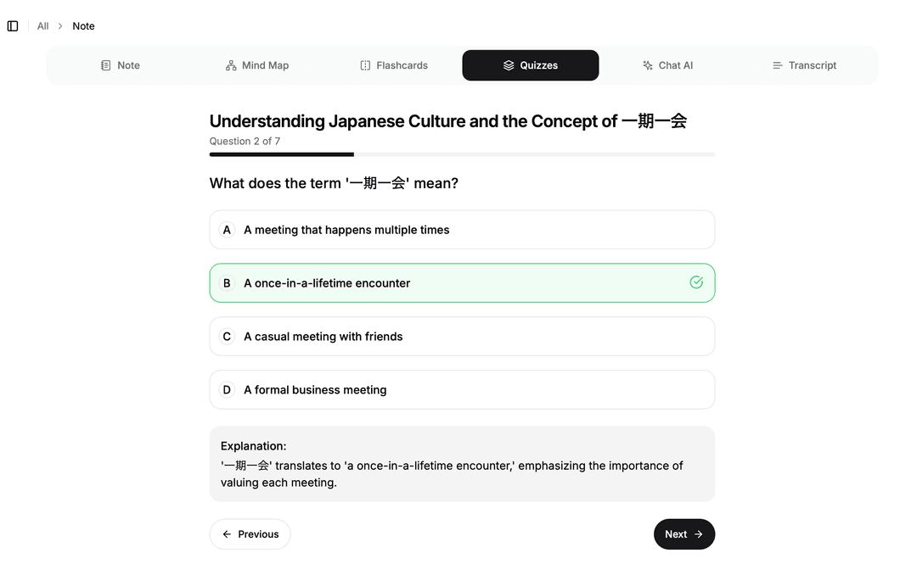
Task: Open the All breadcrumb link
Action: tap(42, 26)
